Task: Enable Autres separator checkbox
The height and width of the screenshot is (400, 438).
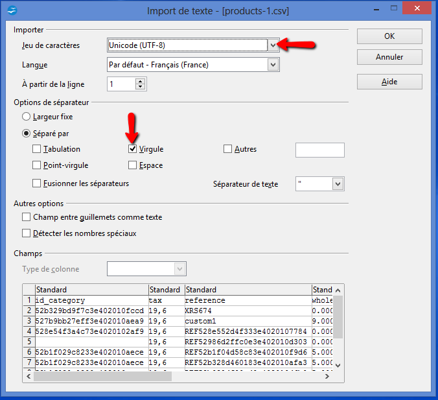Action: click(227, 149)
